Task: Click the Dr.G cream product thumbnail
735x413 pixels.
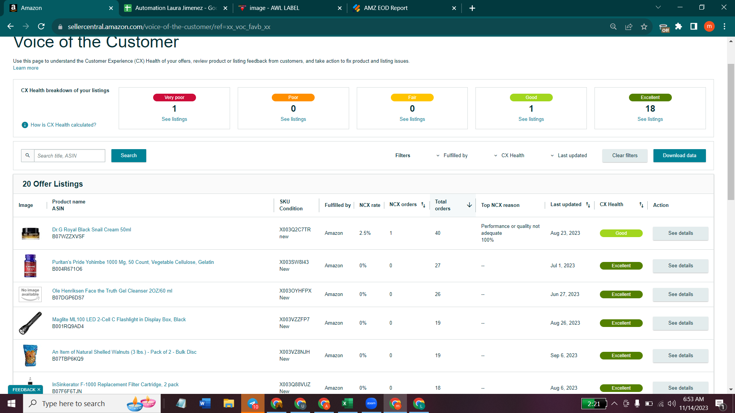Action: pos(30,233)
